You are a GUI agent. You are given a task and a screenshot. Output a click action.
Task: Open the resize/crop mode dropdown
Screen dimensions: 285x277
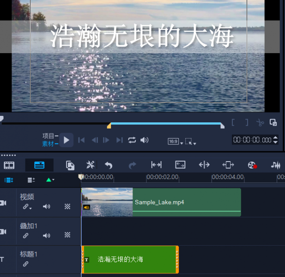(190, 141)
